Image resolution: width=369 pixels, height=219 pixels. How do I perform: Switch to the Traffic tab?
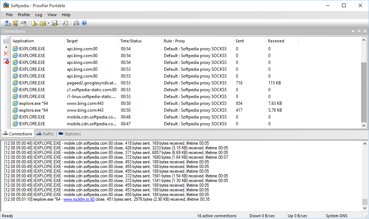pos(45,134)
